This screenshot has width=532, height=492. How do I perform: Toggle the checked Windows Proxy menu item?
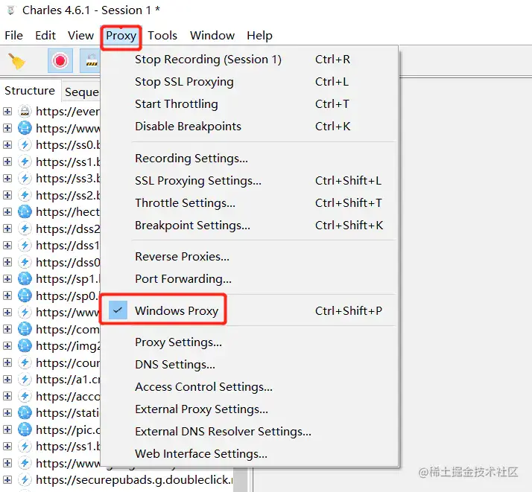[249, 310]
